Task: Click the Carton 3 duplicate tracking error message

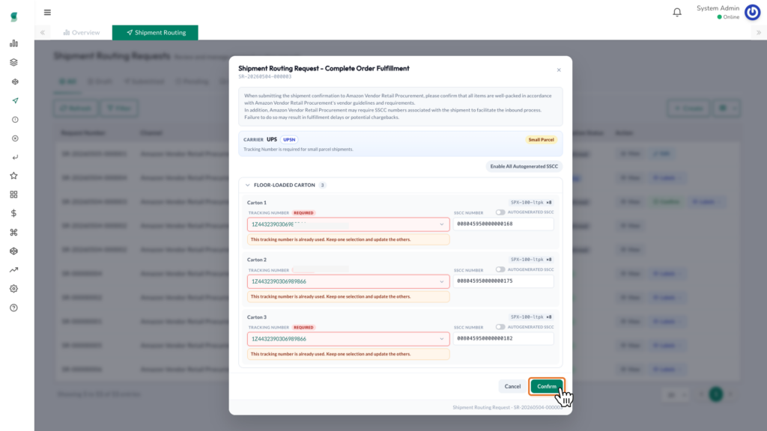Action: (348, 354)
